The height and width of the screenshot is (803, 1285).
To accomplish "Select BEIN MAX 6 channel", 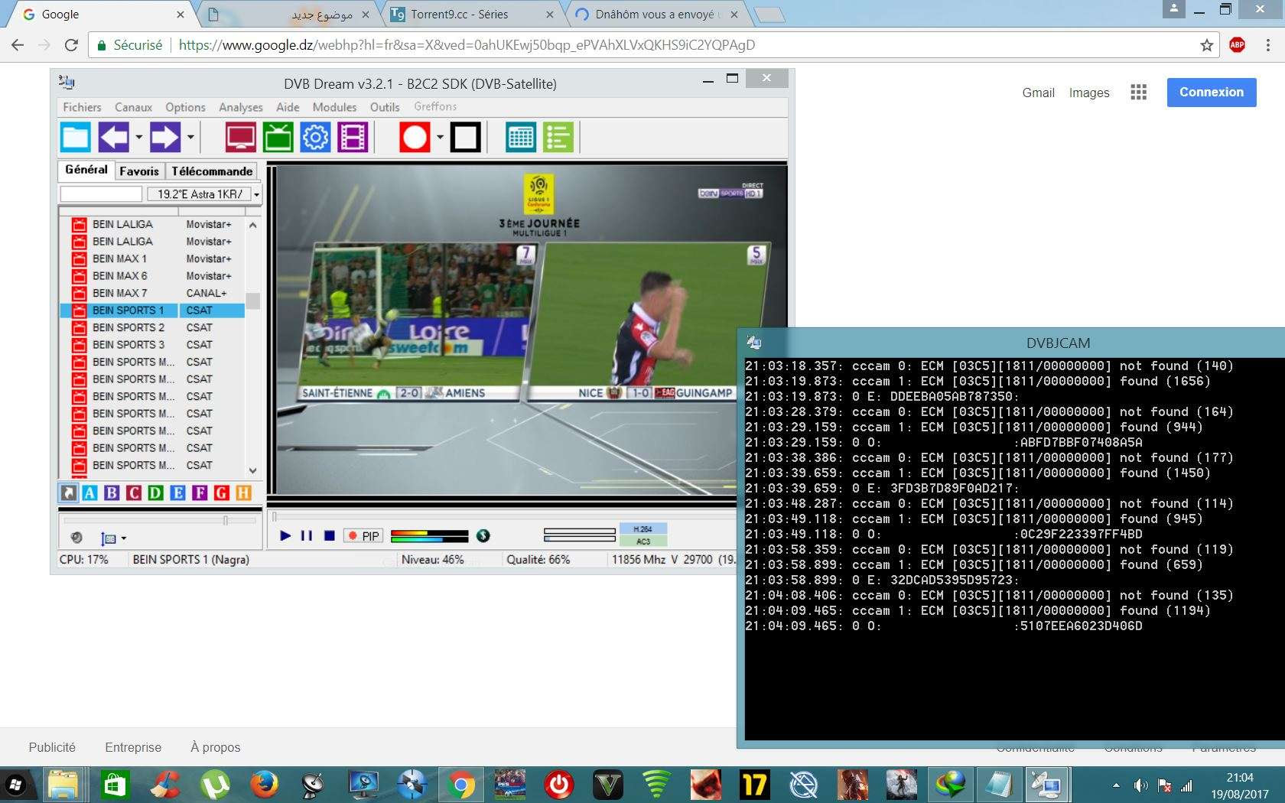I will tap(152, 276).
